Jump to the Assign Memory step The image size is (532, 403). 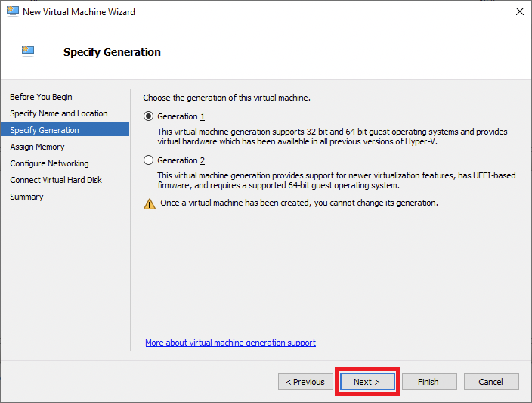(x=37, y=147)
